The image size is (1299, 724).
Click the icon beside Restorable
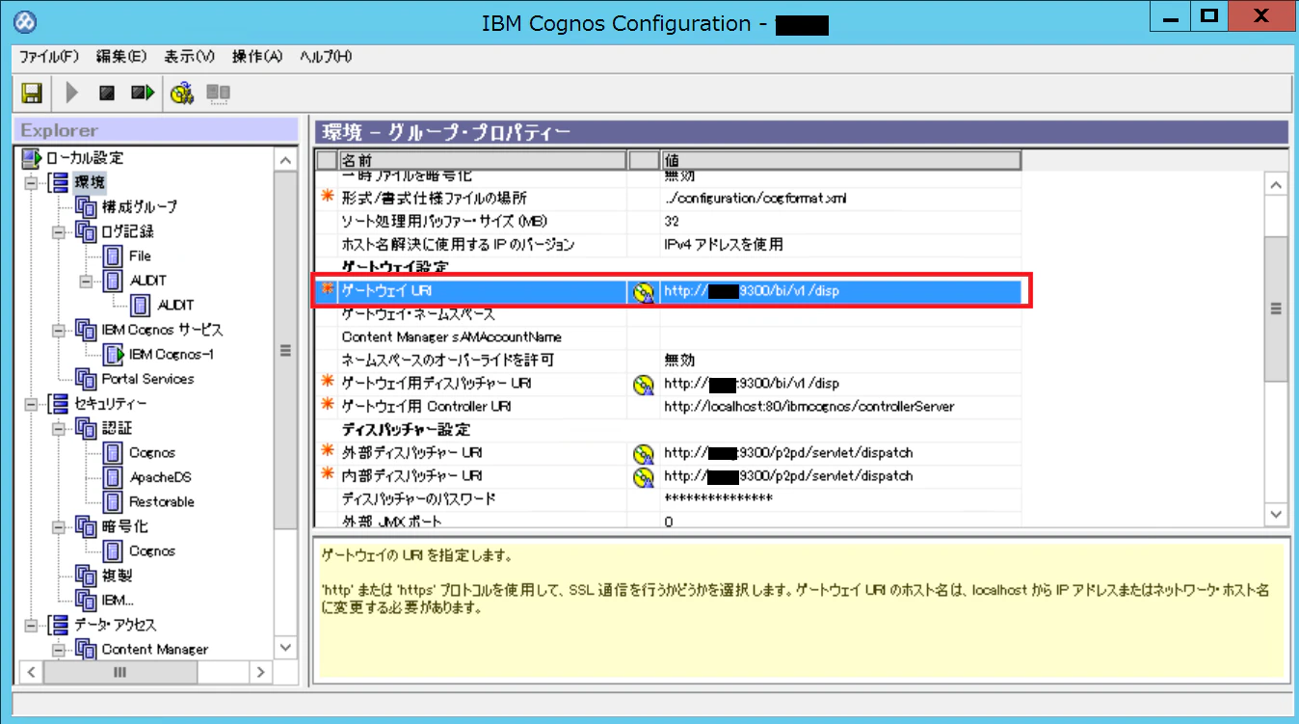pos(114,502)
